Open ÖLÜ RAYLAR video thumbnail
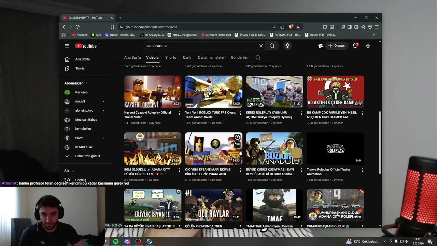 pyautogui.click(x=213, y=205)
